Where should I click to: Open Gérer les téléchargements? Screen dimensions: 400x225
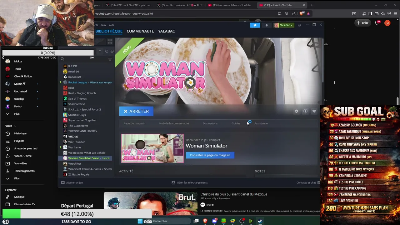[x=189, y=182]
